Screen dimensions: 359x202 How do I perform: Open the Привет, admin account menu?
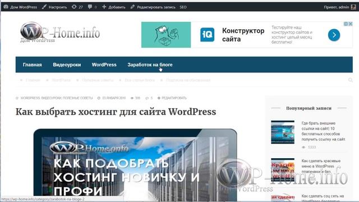coord(337,7)
